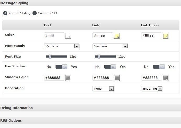Screen dimensions: 181x128
Task: Click the No label of Link Hover shadow toggle
Action: tap(146, 67)
